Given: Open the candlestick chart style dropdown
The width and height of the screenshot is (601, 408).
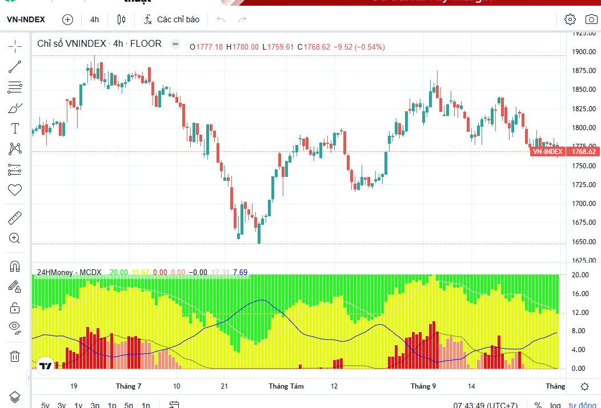Looking at the screenshot, I should 121,19.
